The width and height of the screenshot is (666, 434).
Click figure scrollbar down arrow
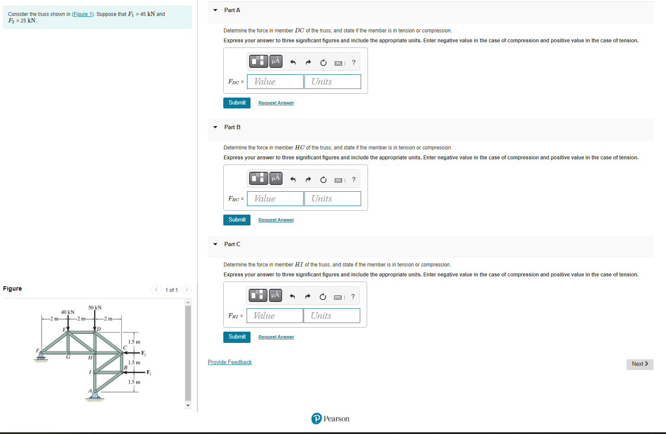(x=188, y=405)
